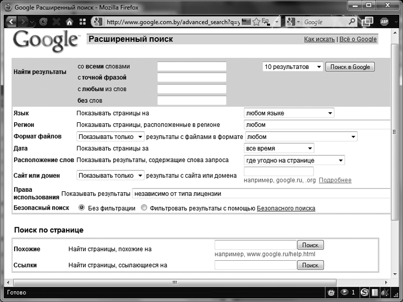
Task: Click the Greasemonkey monkey icon in status bar
Action: [x=331, y=292]
